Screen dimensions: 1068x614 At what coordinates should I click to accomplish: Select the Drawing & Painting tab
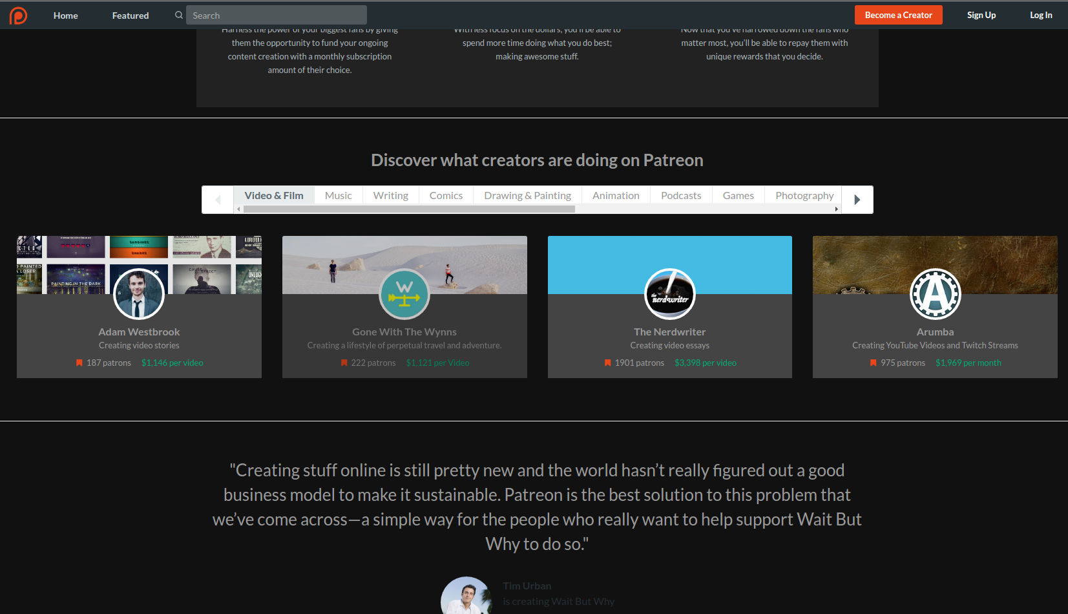tap(528, 195)
